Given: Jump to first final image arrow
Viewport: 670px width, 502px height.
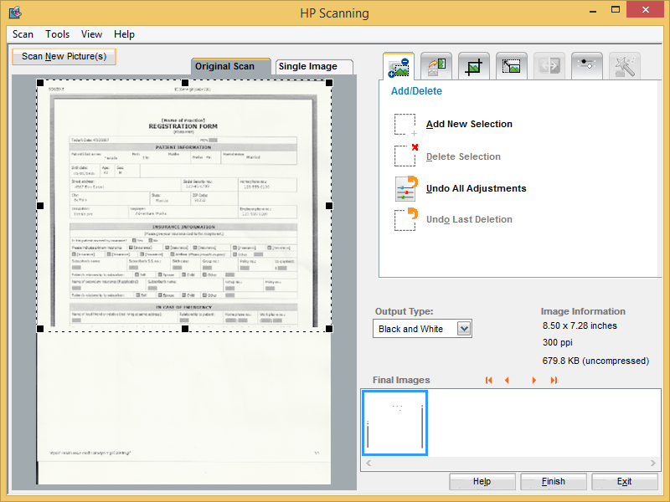Looking at the screenshot, I should click(x=489, y=381).
